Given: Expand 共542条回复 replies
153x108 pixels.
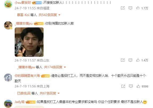Looking at the screenshot, I should coord(49,15).
